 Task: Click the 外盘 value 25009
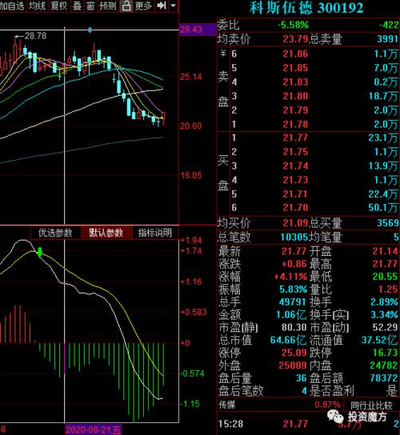click(x=293, y=365)
